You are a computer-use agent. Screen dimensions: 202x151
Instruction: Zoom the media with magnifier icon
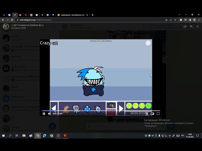pyautogui.click(x=191, y=26)
